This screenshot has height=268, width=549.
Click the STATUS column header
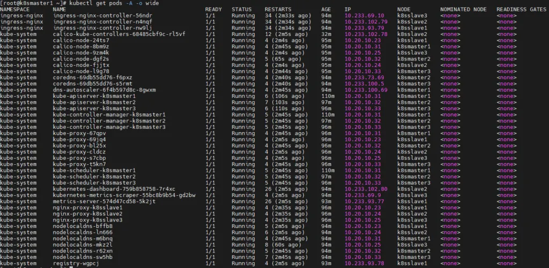242,10
